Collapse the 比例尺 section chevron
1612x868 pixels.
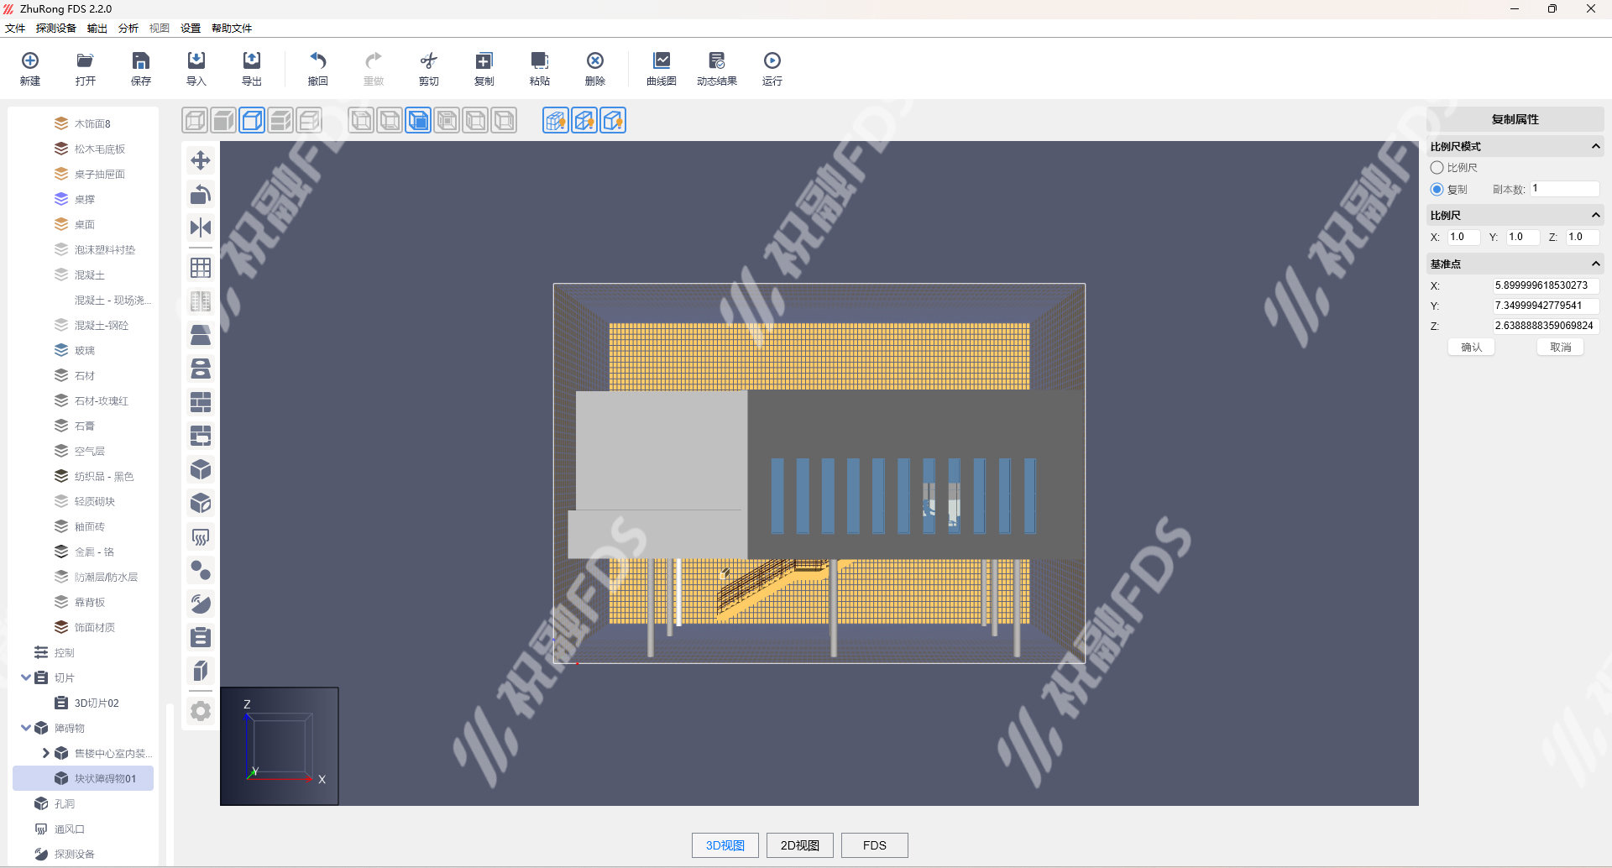1595,215
